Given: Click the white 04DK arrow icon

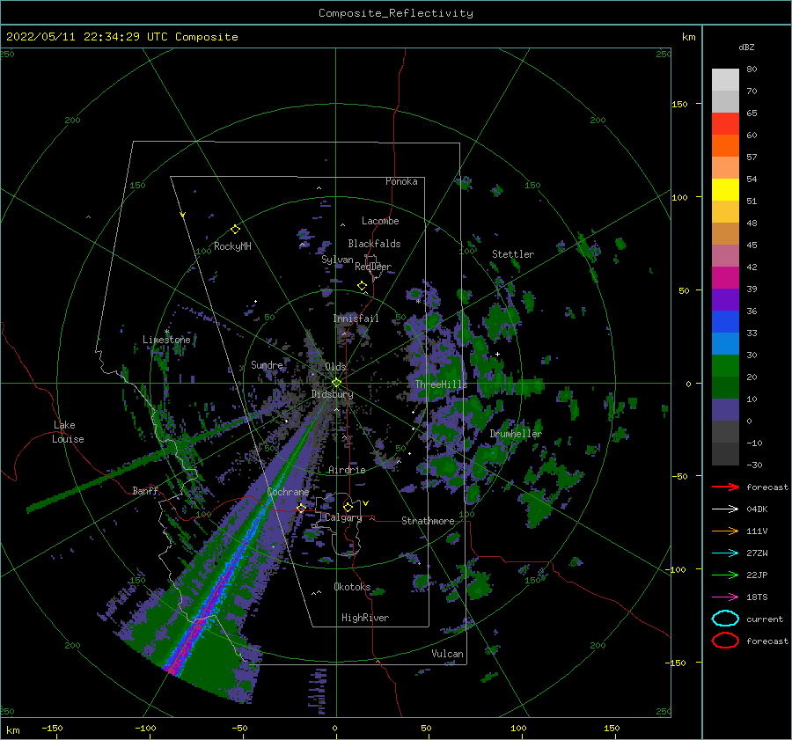Looking at the screenshot, I should (x=725, y=509).
